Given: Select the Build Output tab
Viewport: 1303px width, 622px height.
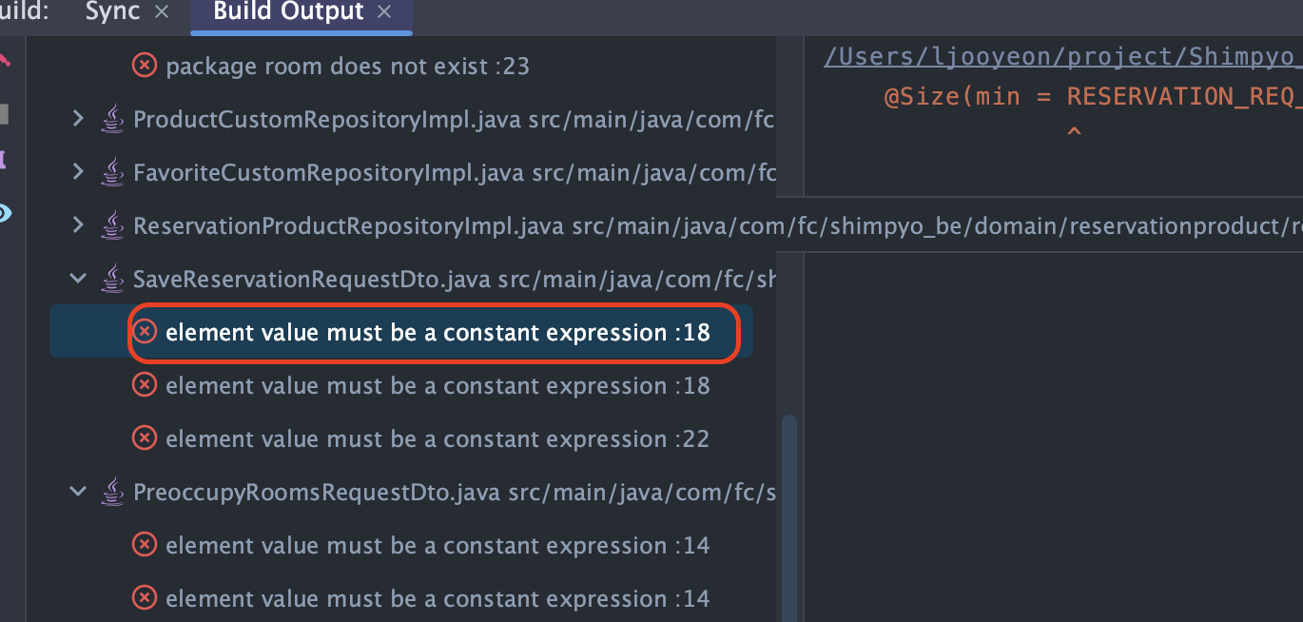Looking at the screenshot, I should (288, 12).
